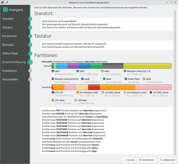Click the /home mount point line
The width and height of the screenshot is (178, 164).
point(70,145)
